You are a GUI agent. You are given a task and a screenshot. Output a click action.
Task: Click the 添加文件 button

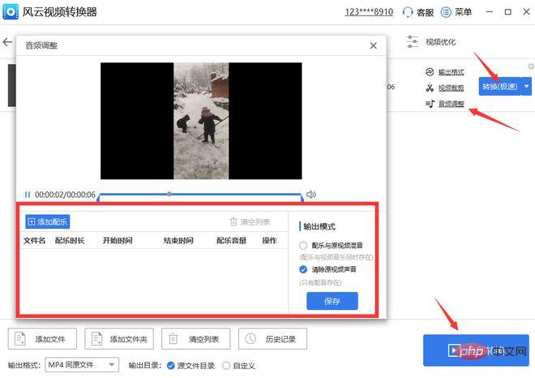coord(42,339)
